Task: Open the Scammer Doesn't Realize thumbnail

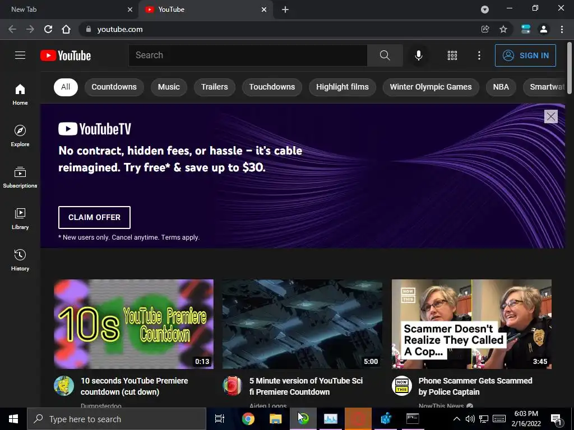Action: coord(471,324)
